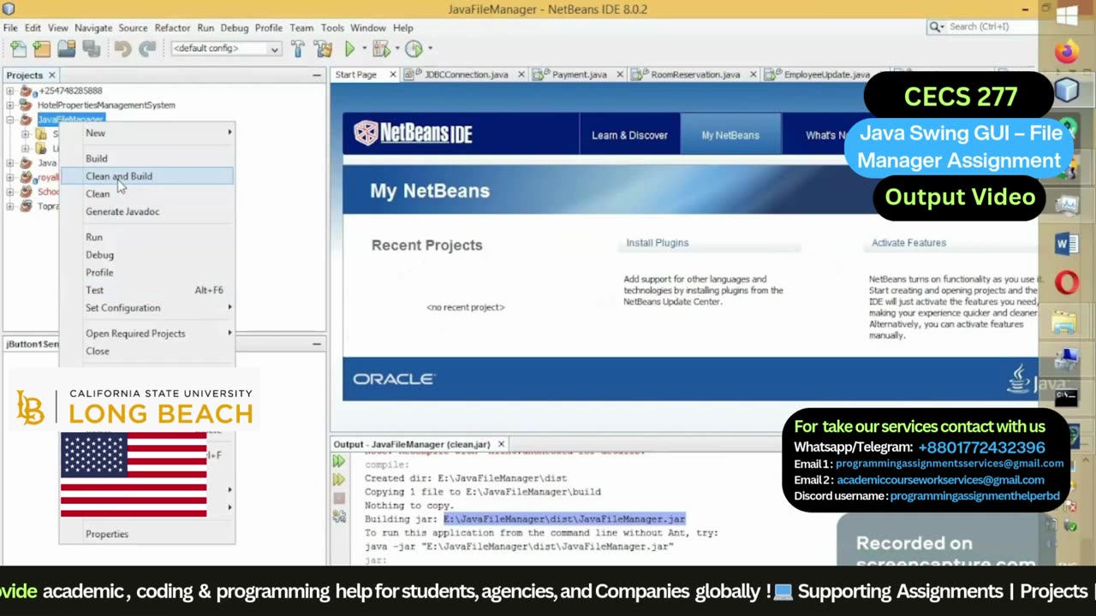Click the Install Plugins link

click(x=658, y=243)
